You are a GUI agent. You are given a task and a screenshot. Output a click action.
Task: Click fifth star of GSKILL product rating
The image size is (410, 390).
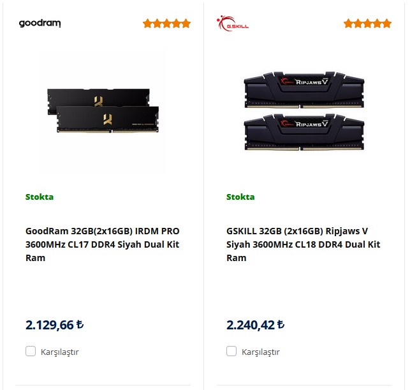(386, 24)
